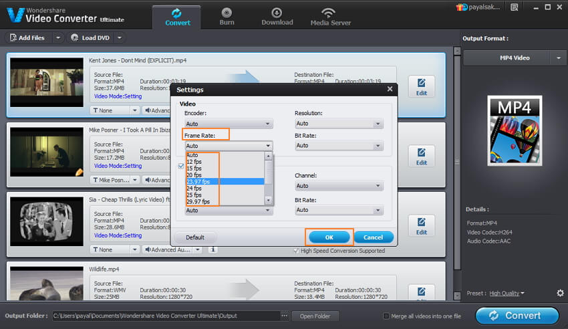568x329 pixels.
Task: Open Video Mode:Setting link for Mike Posner
Action: pos(118,166)
